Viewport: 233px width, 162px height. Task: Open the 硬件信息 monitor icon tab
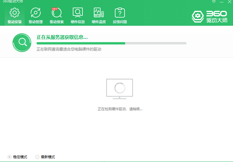coord(78,16)
